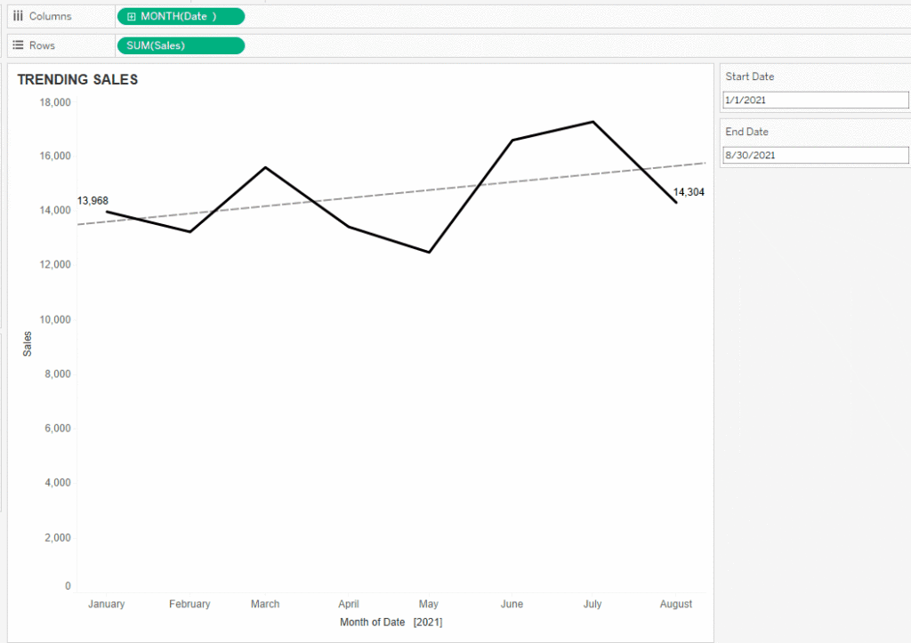Screen dimensions: 911x643
Task: Click the 14,304 August data label
Action: tap(689, 192)
